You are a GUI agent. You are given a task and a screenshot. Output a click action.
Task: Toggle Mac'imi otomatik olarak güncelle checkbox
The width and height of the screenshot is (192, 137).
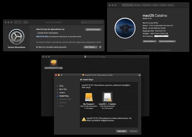click(x=37, y=47)
